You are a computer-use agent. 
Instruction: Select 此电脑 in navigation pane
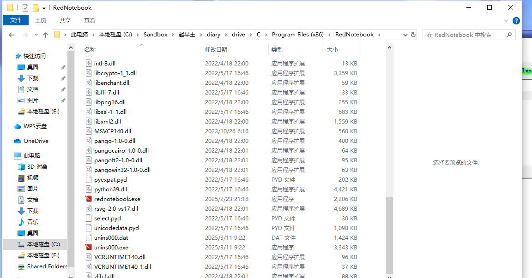pos(31,156)
